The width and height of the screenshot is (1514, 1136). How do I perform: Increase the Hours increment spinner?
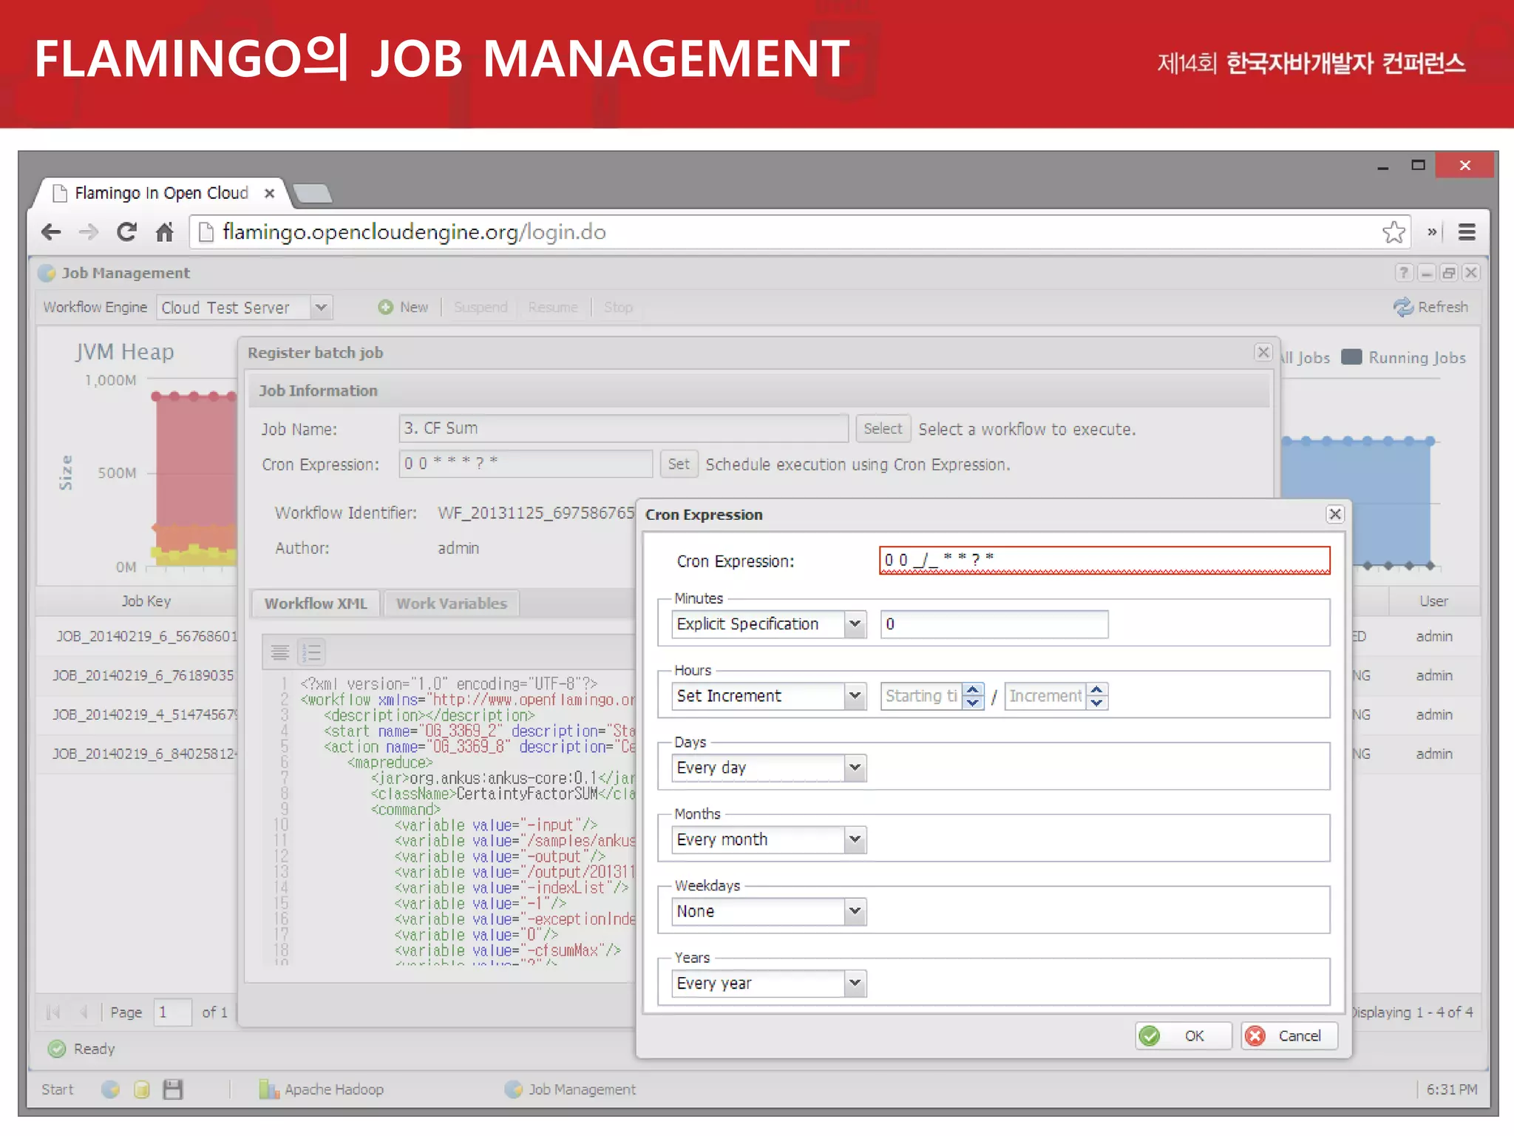coord(1097,689)
